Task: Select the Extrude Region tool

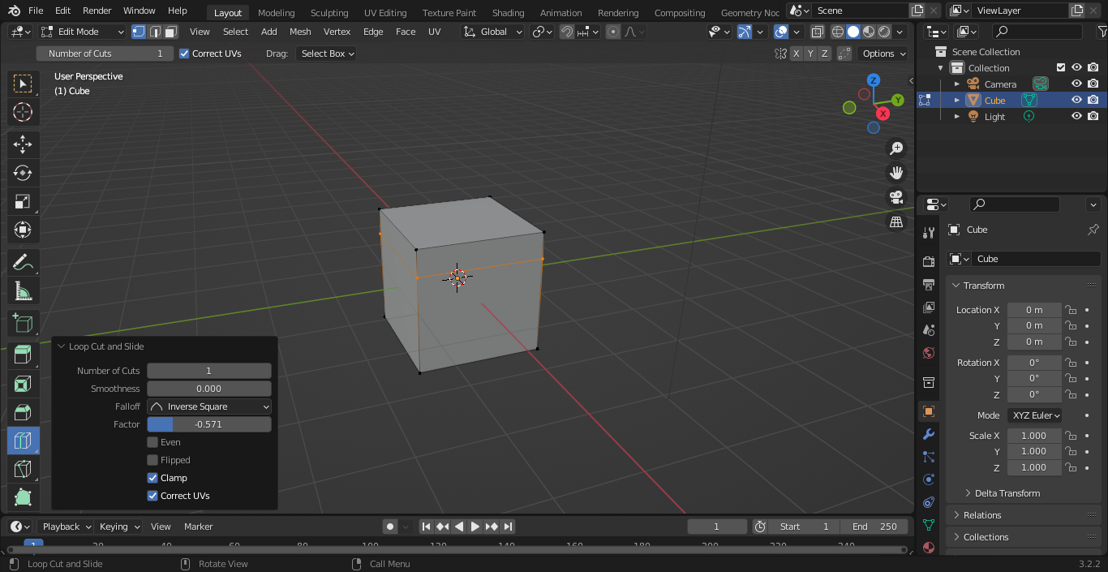Action: 23,354
